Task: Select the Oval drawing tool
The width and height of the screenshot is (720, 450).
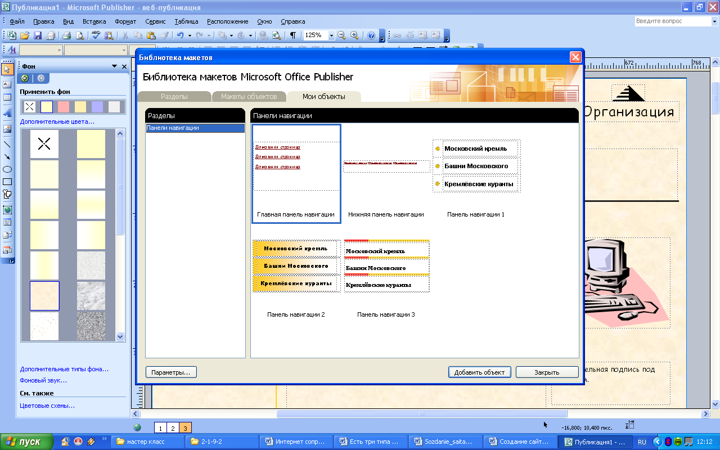Action: pos(7,169)
